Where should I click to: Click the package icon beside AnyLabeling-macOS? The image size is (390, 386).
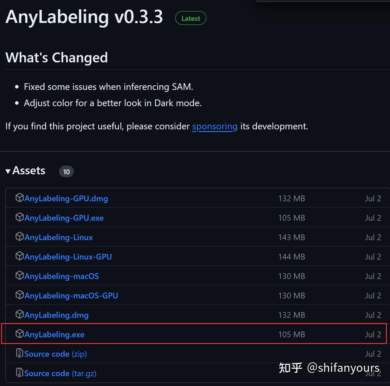pos(19,276)
